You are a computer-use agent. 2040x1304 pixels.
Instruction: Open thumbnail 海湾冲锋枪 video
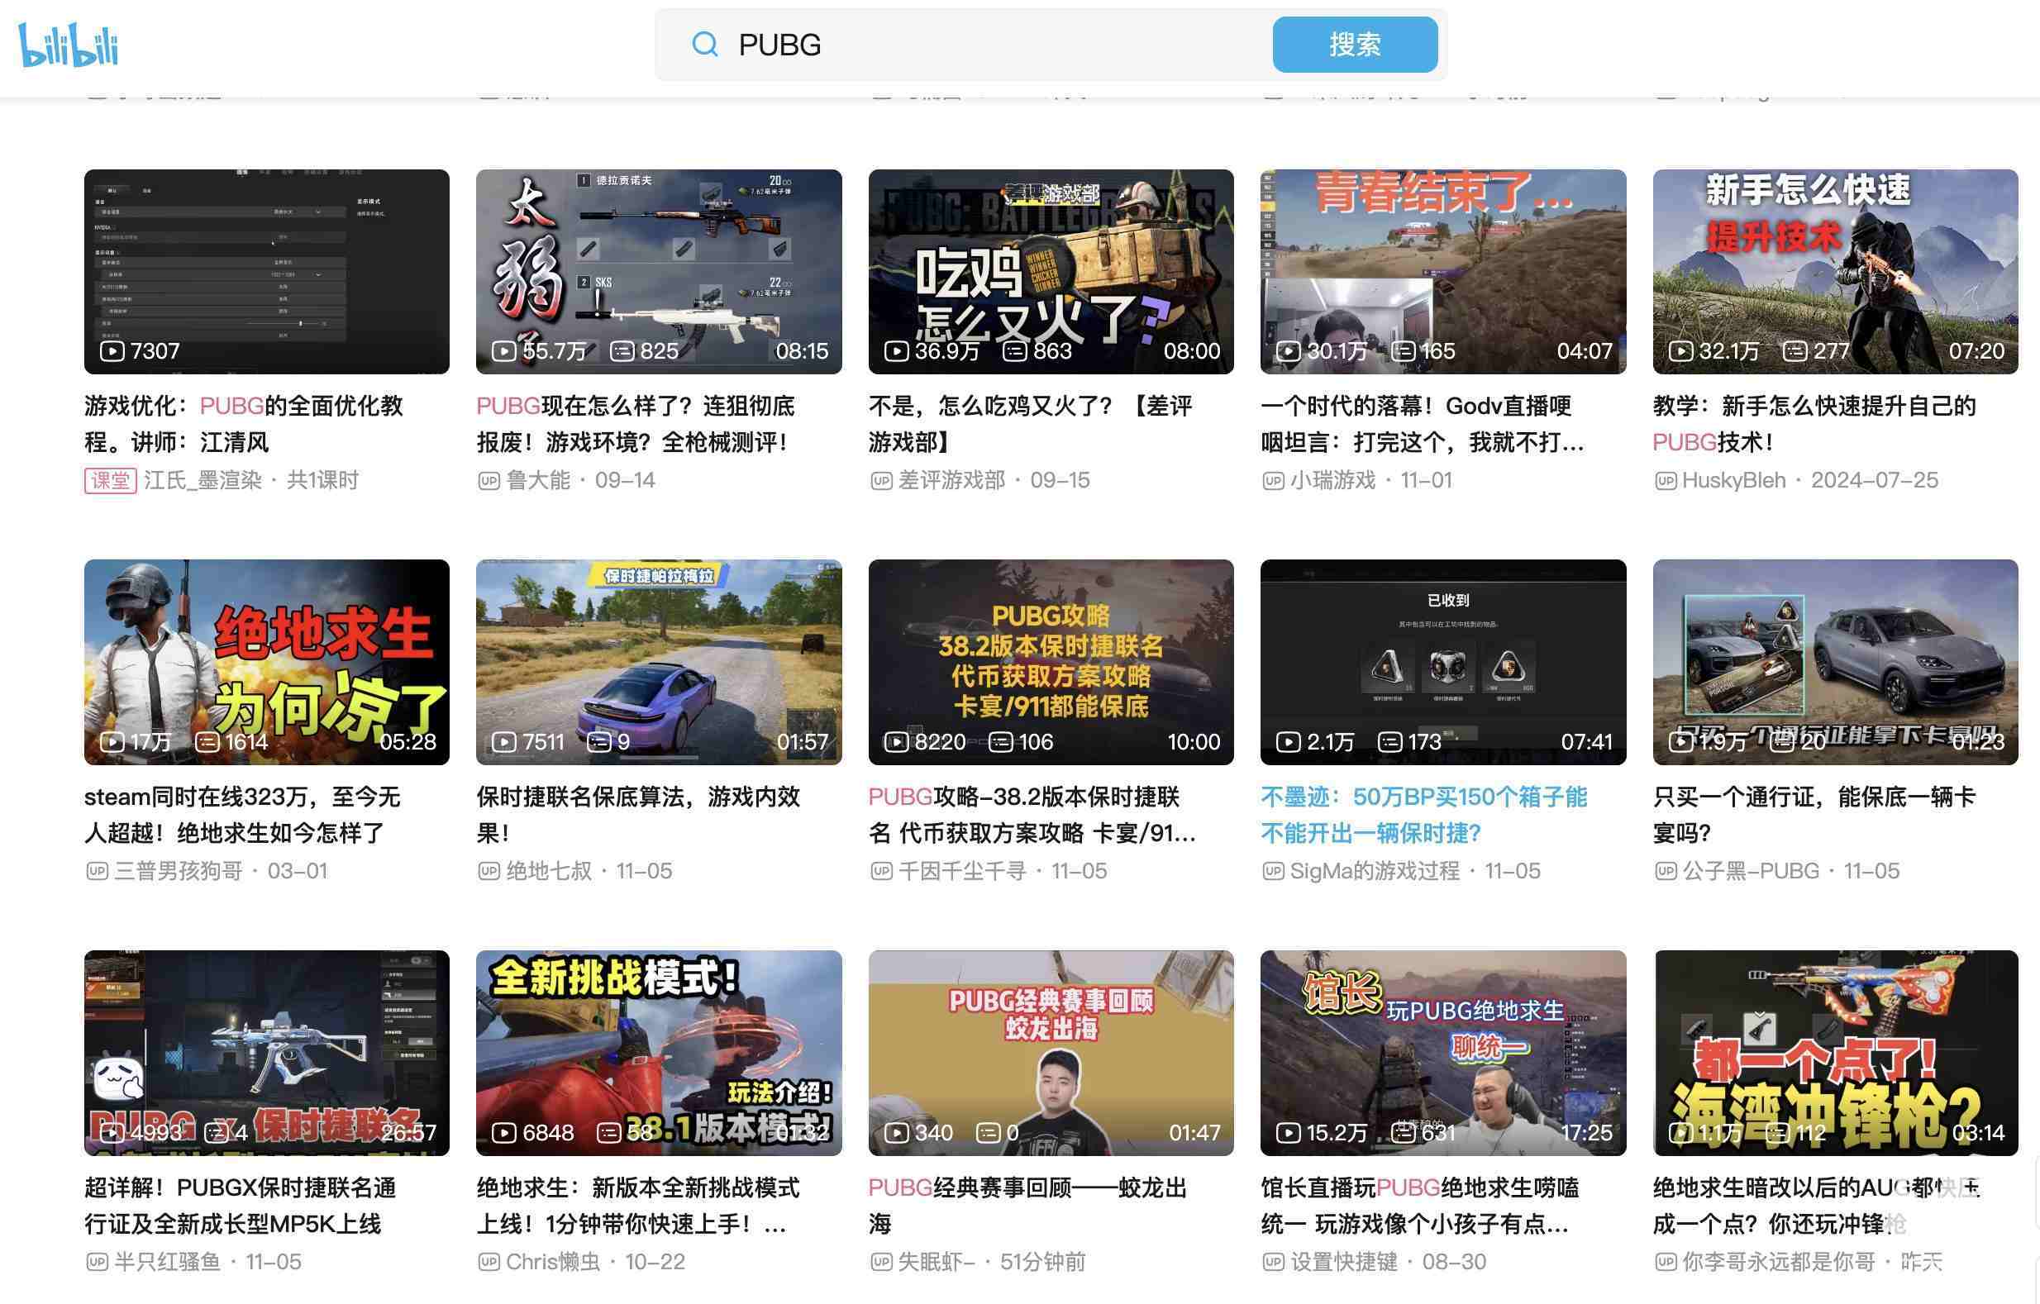1835,1053
